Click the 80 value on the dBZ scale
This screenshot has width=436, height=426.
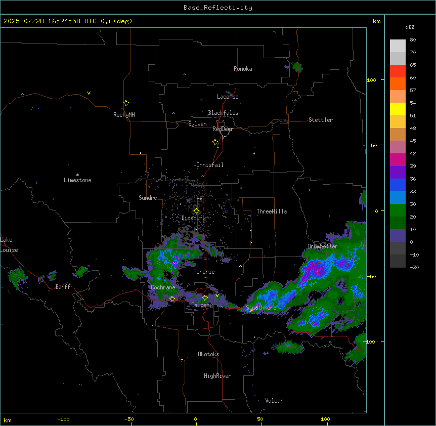(x=413, y=40)
